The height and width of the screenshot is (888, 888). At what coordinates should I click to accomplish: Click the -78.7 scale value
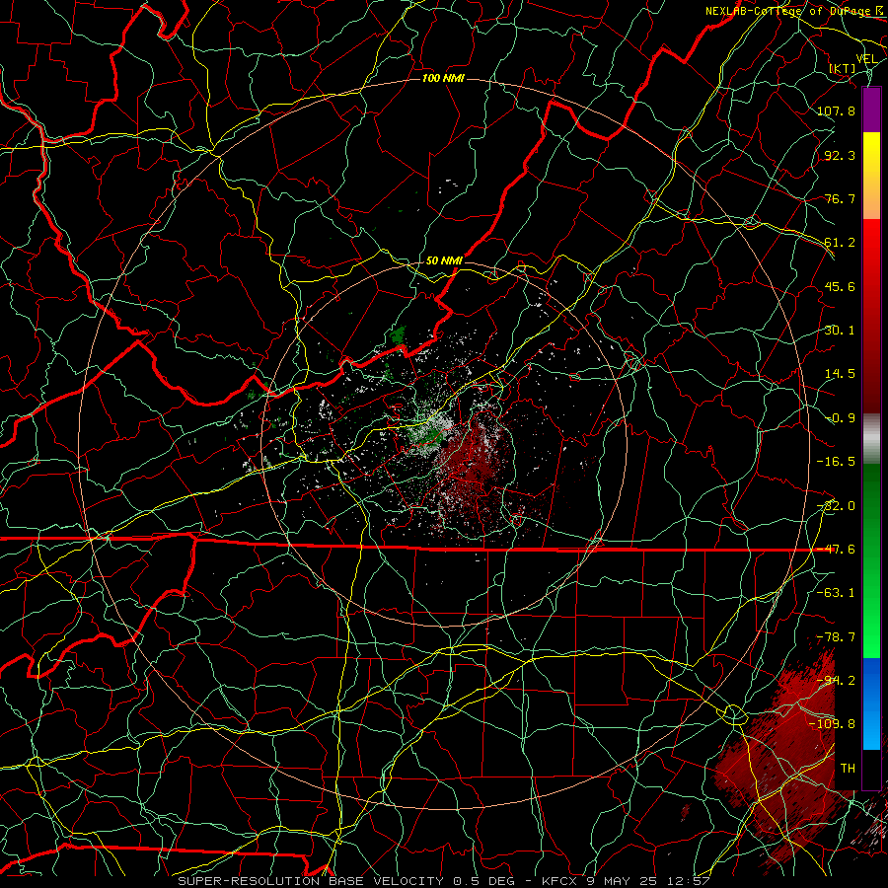(x=836, y=637)
